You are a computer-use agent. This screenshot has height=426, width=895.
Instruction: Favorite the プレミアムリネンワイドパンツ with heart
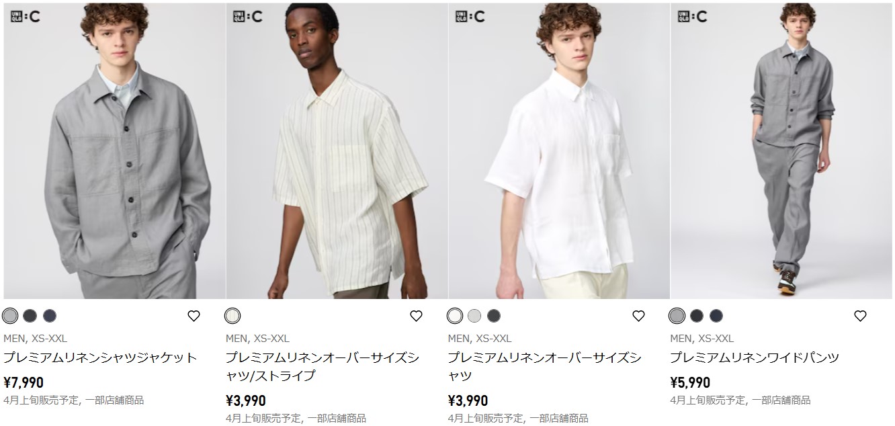pyautogui.click(x=860, y=316)
